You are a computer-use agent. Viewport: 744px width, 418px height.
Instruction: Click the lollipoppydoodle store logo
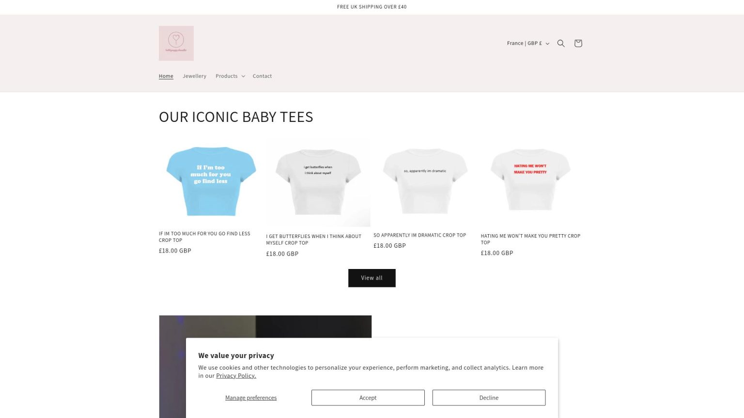click(176, 44)
